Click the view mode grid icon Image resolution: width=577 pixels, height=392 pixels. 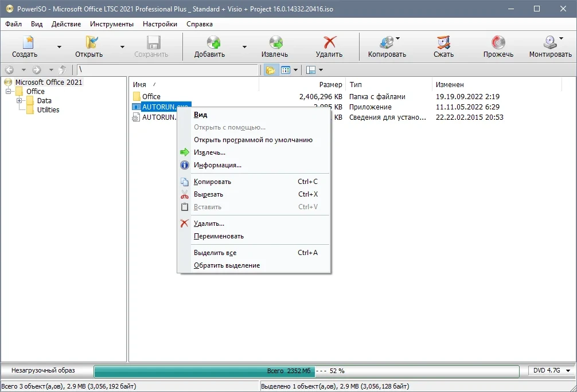click(286, 70)
